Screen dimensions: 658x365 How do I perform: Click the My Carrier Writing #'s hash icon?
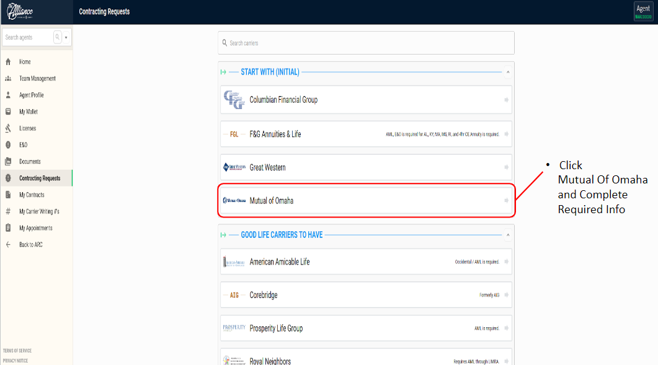(8, 211)
